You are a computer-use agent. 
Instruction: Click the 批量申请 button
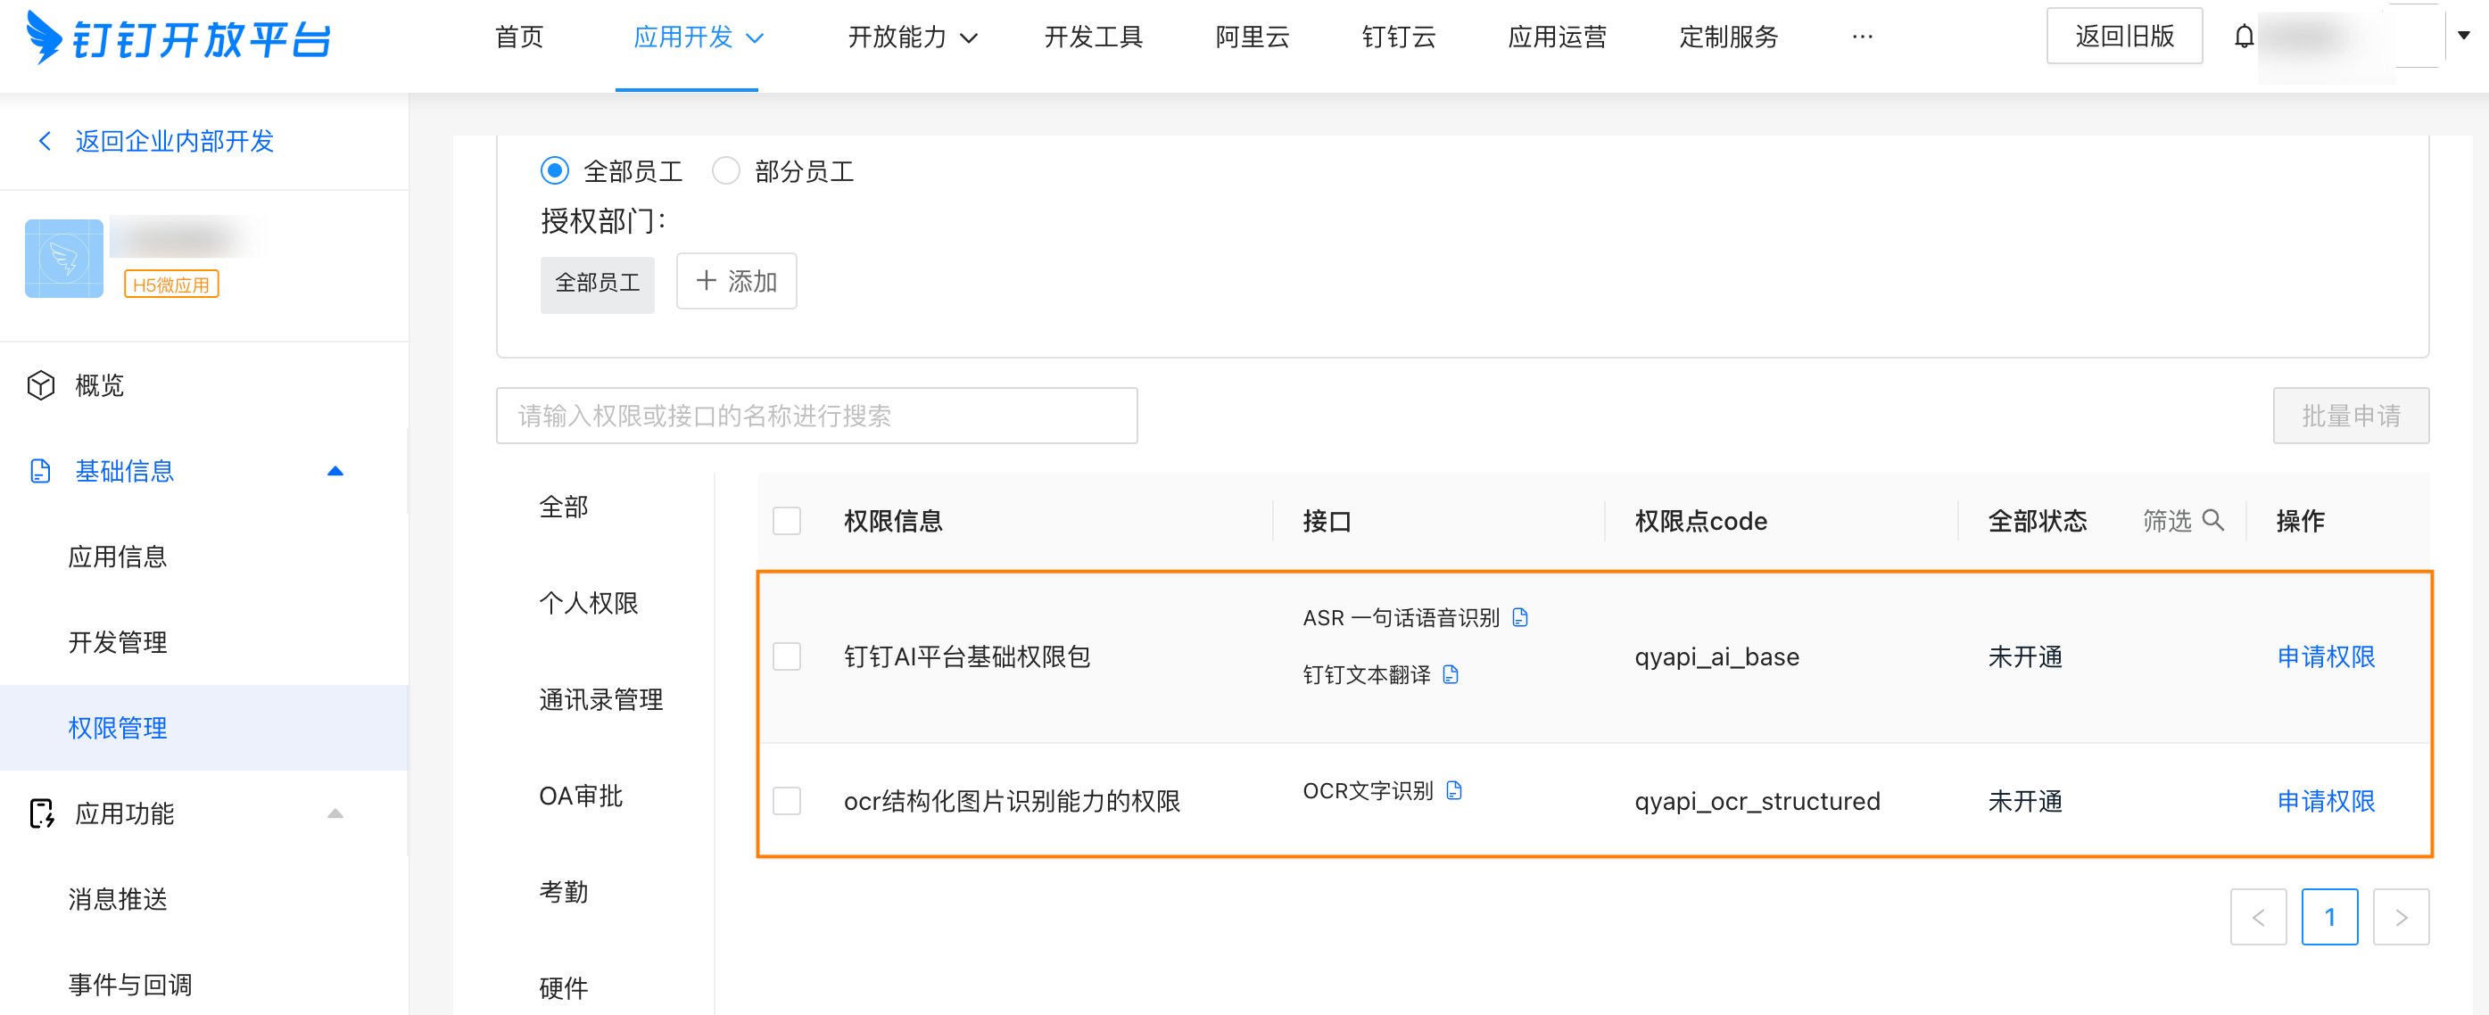[x=2350, y=416]
